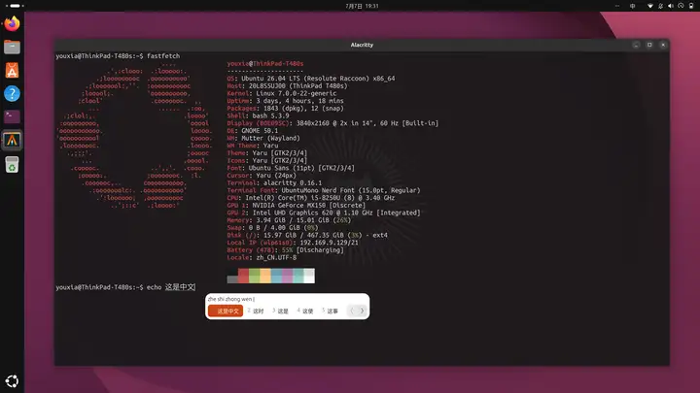Click the 'Font: Ubuntu Sans (11pt)' line
The image size is (700, 393).
click(x=291, y=168)
